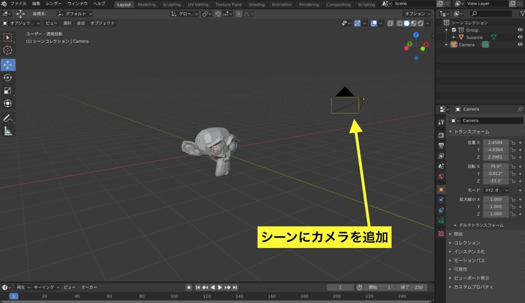Hide the Camera object in outliner
Screen dimensions: 525x303
520,45
